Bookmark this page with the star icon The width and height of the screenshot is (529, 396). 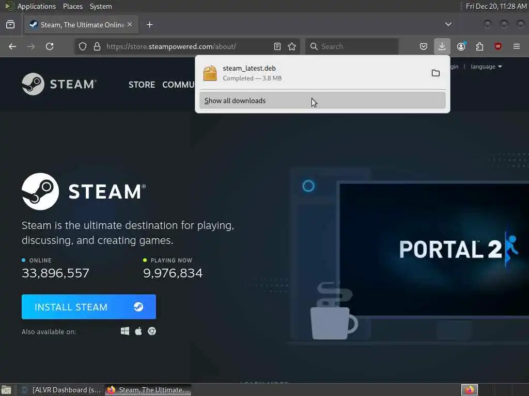coord(292,46)
